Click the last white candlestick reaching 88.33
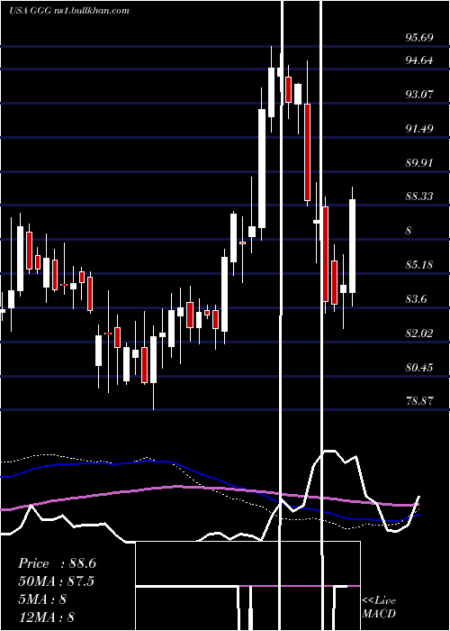The height and width of the screenshot is (631, 450). 353,246
